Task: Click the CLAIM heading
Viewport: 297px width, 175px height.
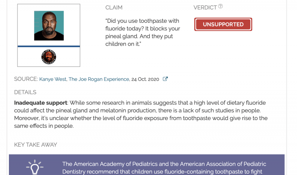Action: point(114,7)
